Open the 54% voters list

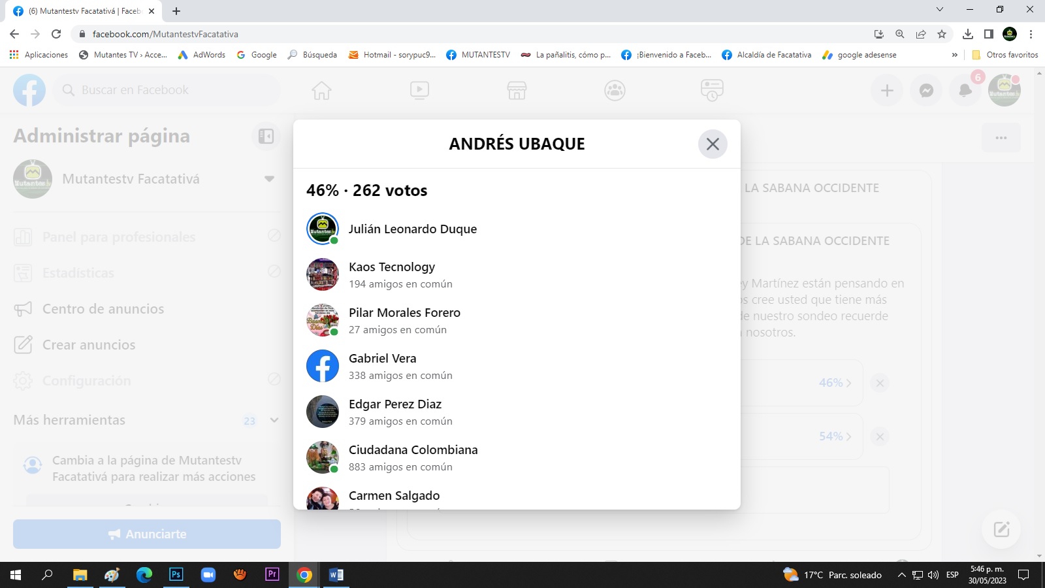[x=835, y=436]
